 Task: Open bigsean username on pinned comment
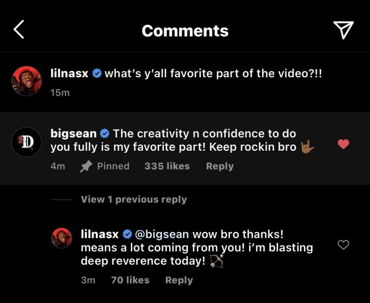point(73,134)
